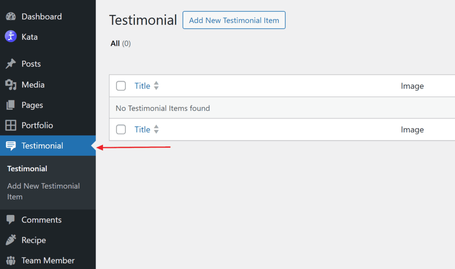Sort testimonials by clicking the Title link
Viewport: 455px width, 269px height.
pos(141,86)
